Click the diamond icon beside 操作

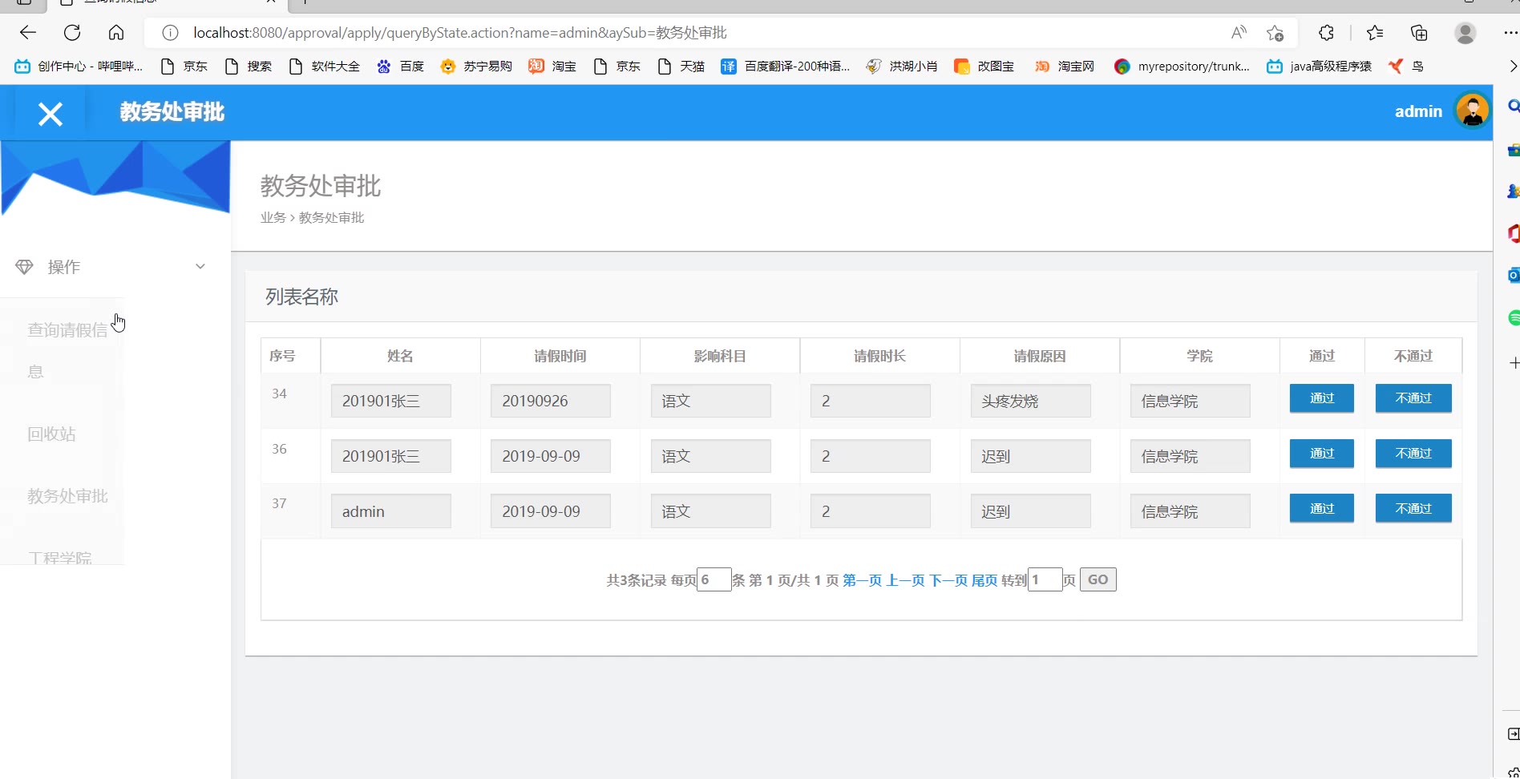[24, 267]
